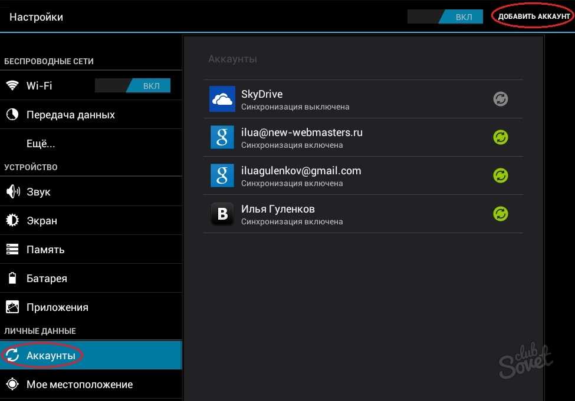The image size is (575, 401).
Task: Click the green sync icon for ilua@new-webmasters.ru
Action: tap(501, 137)
